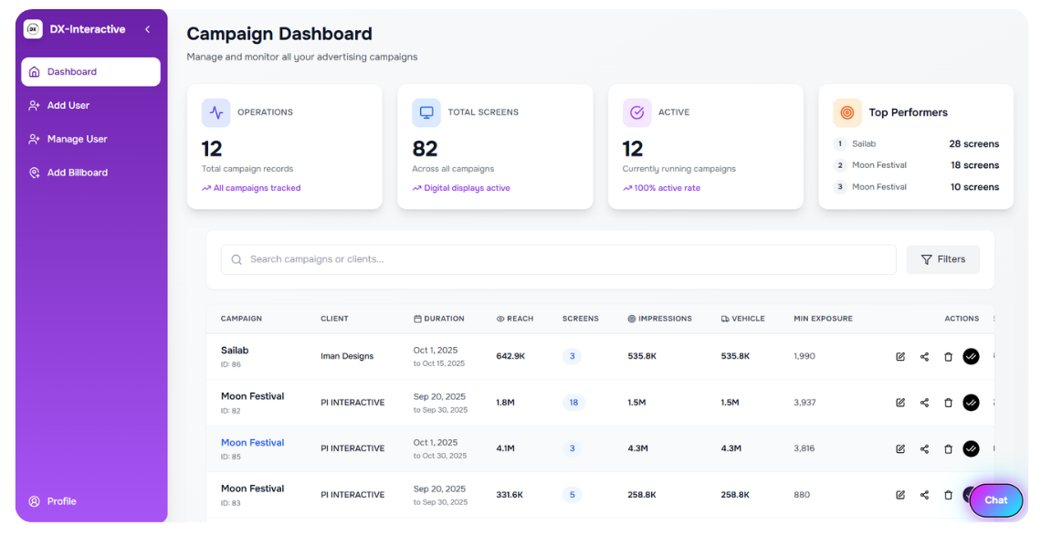Click the trash icon for Moon Festival ID 85
This screenshot has height=536, width=1041.
pos(948,448)
